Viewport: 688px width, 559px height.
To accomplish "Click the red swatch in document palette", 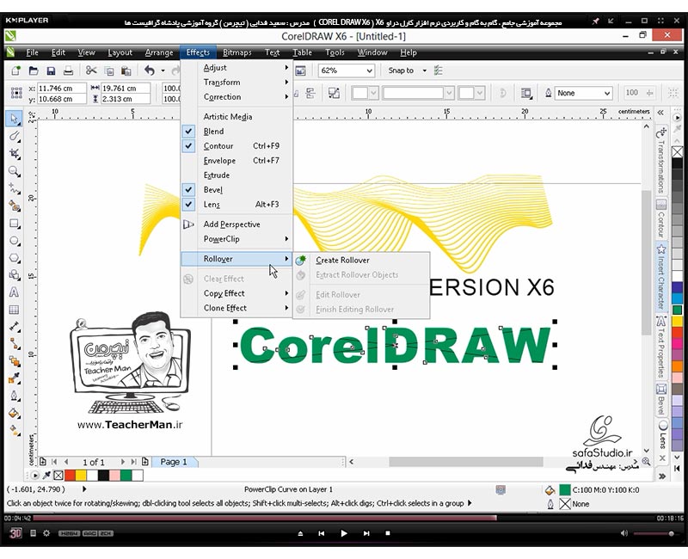I will coord(70,476).
